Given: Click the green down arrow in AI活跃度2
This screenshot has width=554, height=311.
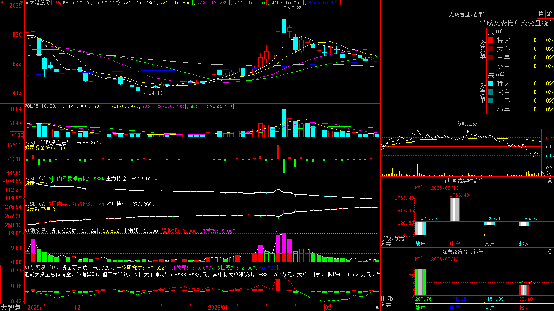Looking at the screenshot, I should 276,230.
